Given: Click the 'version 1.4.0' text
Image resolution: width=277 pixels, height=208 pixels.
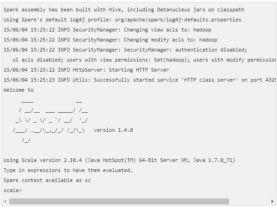Looking at the screenshot, I should (113, 130).
